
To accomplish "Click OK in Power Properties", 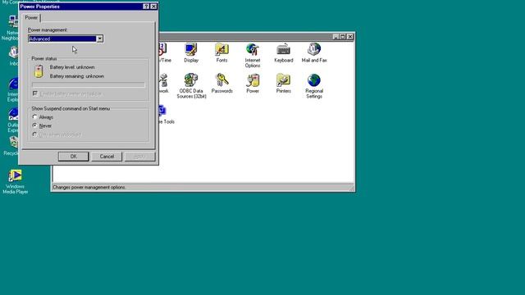I will click(73, 157).
